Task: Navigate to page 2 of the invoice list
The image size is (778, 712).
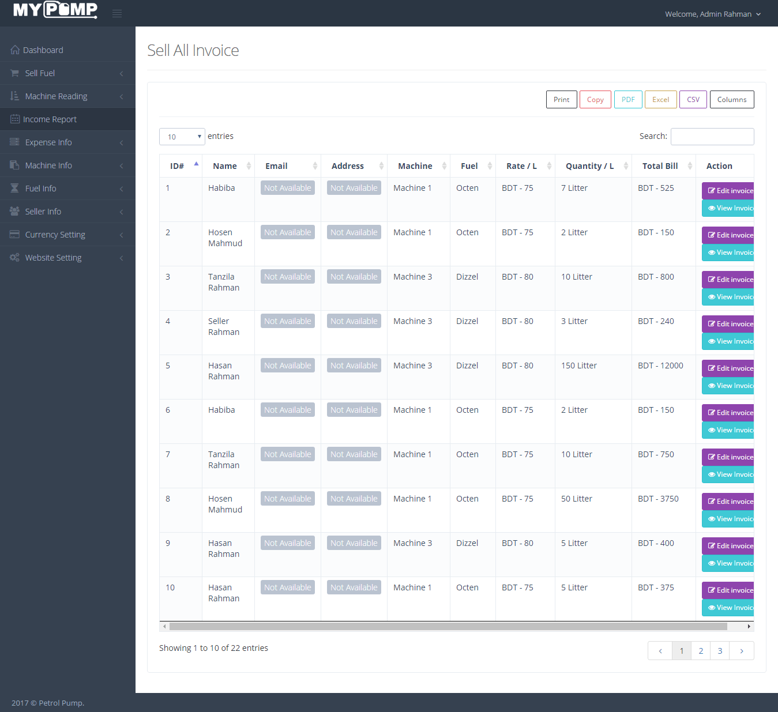Action: tap(700, 650)
